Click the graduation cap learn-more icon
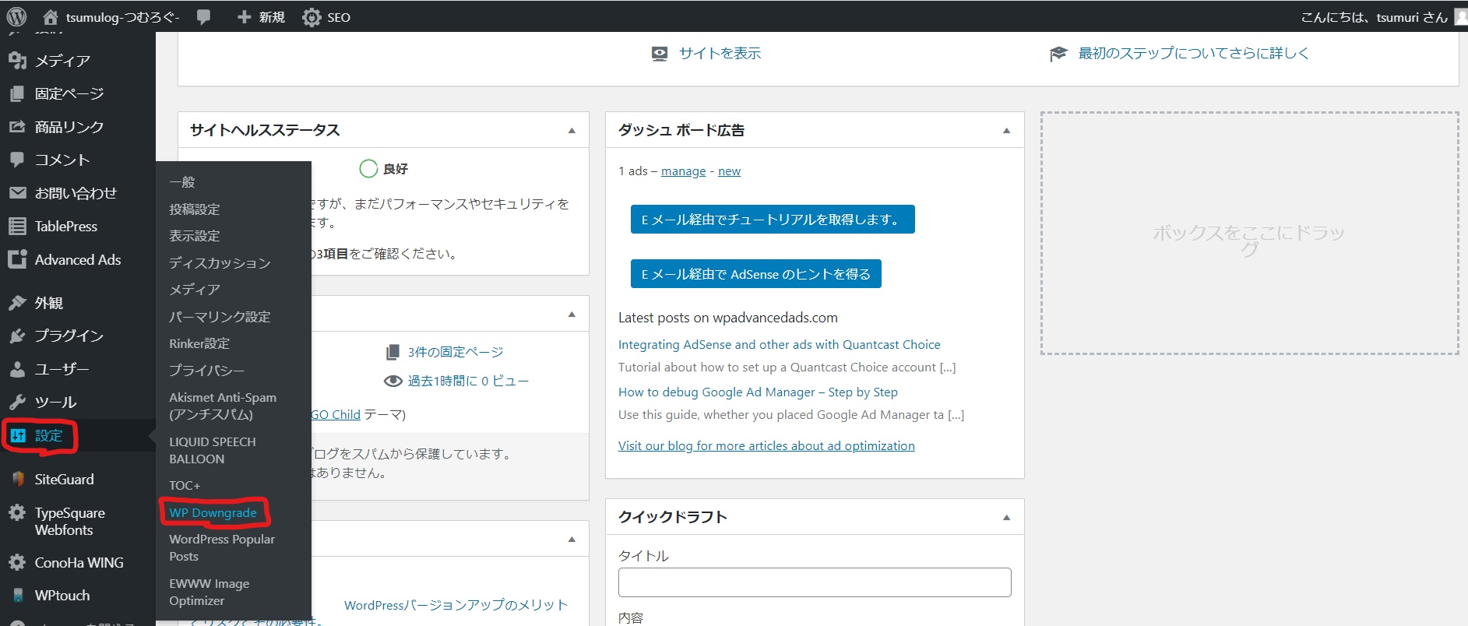 coord(1058,54)
